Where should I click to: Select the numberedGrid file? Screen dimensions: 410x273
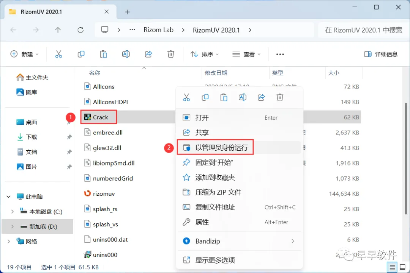(109, 178)
